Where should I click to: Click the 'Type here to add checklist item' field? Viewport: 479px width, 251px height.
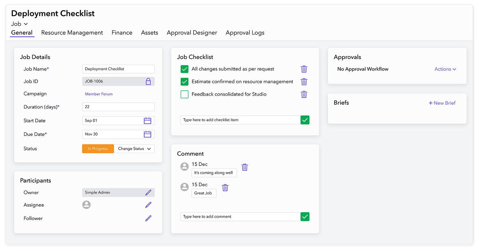tap(240, 120)
